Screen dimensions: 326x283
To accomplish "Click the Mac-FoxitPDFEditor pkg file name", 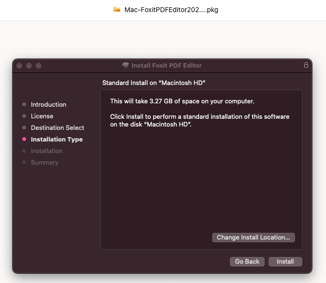I will pos(171,10).
